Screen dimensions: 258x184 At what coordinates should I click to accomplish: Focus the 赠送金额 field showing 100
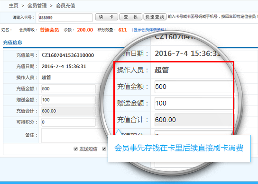68,100
